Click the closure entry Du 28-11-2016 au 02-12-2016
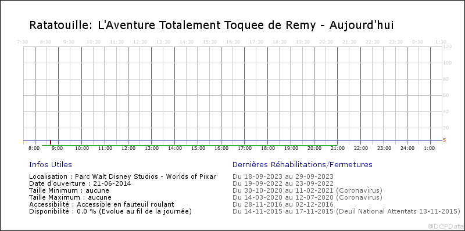This screenshot has height=231, width=465. 283,204
